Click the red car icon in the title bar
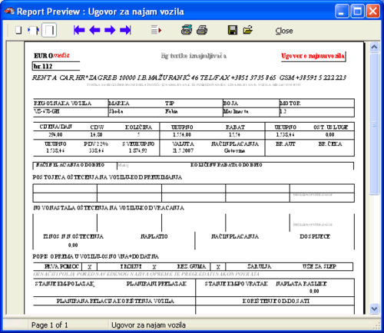The height and width of the screenshot is (333, 384). pyautogui.click(x=9, y=12)
